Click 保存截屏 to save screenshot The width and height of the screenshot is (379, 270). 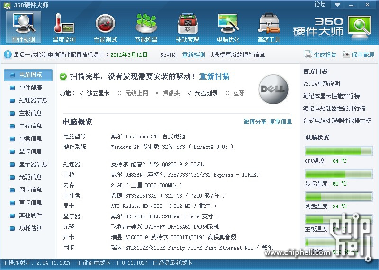click(359, 54)
